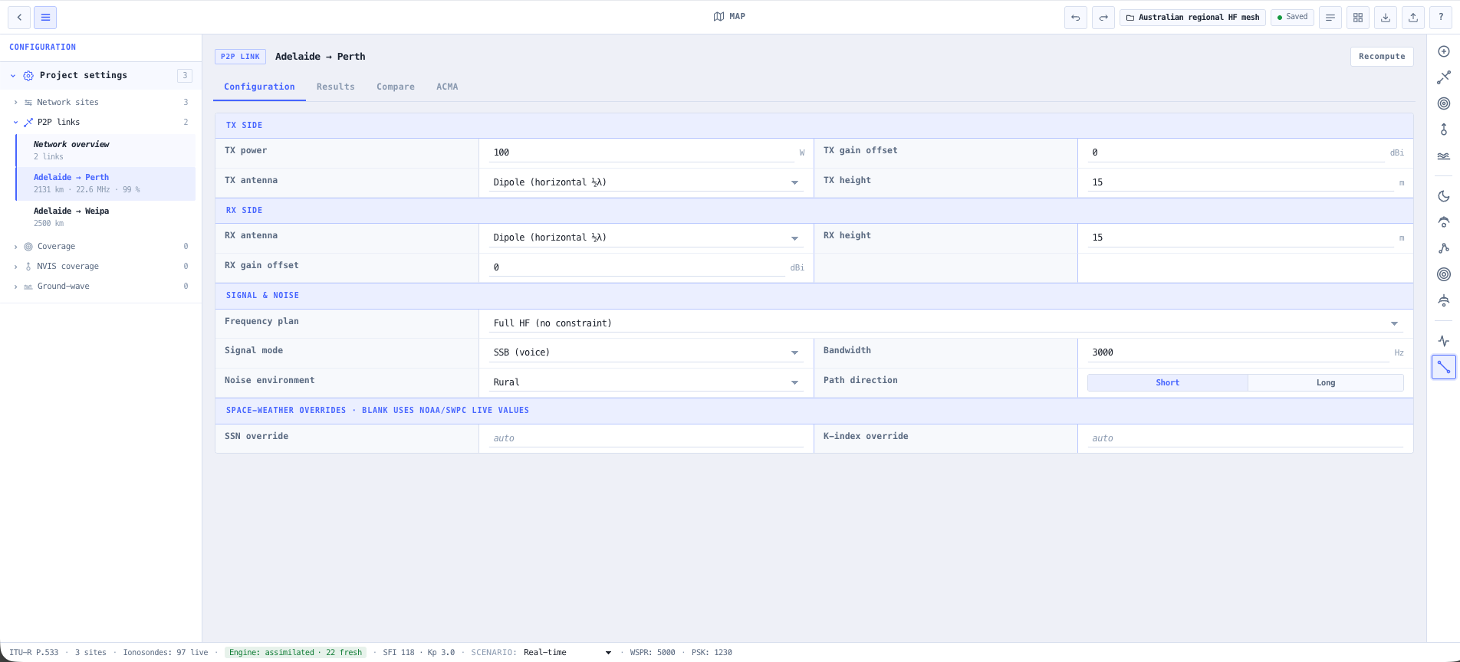This screenshot has width=1460, height=662.
Task: Select Short path direction
Action: click(1167, 382)
